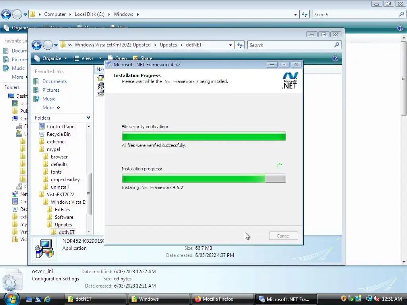Click the muted volume tray icon
The width and height of the screenshot is (407, 305).
pyautogui.click(x=376, y=299)
